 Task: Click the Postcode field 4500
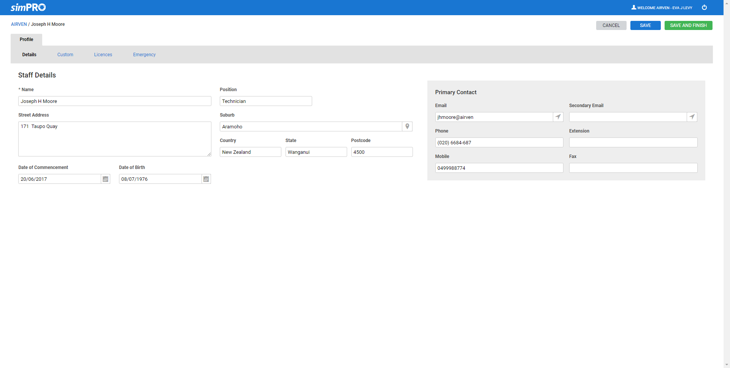pos(382,152)
